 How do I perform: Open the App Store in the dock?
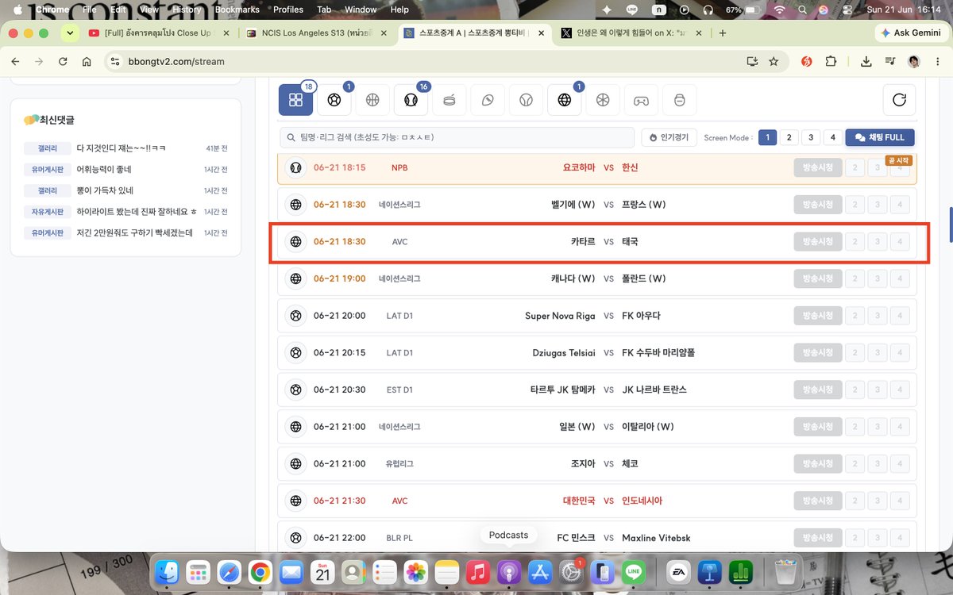(539, 572)
